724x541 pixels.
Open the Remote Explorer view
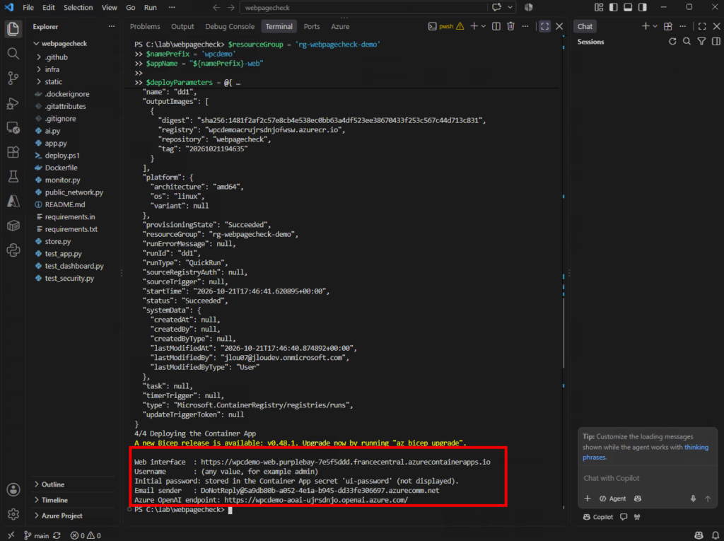13,127
